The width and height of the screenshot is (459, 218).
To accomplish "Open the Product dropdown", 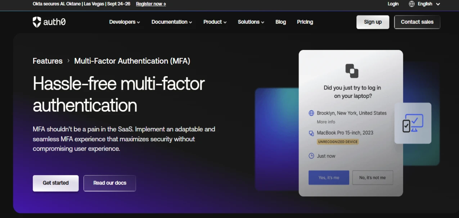I will click(215, 22).
